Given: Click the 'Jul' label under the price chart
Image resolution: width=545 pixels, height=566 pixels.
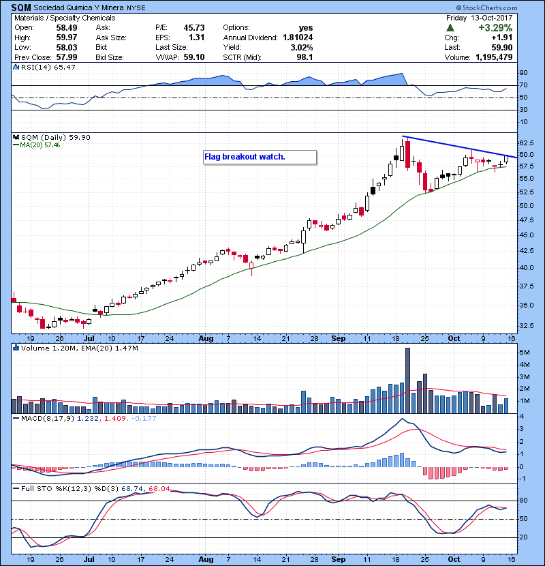Looking at the screenshot, I should coord(89,339).
